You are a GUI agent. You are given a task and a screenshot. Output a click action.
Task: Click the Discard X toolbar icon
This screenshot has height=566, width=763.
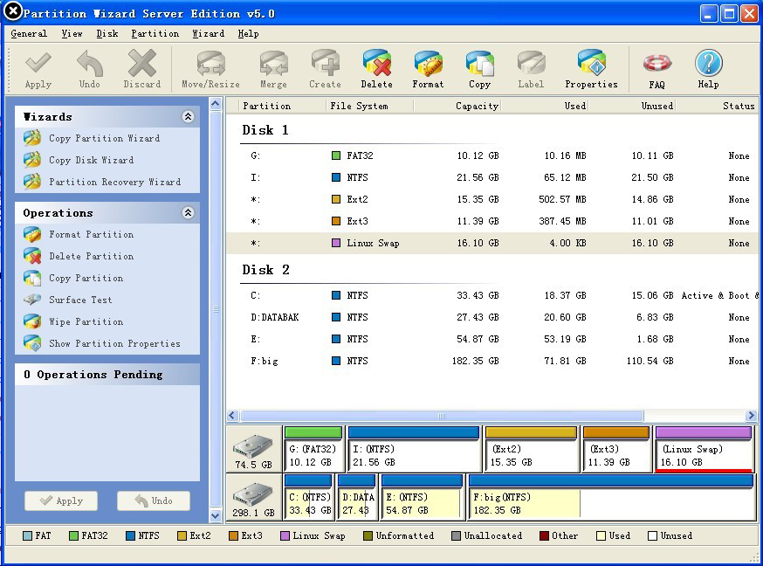pyautogui.click(x=141, y=70)
